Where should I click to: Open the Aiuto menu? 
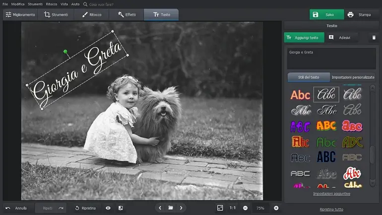[x=75, y=4]
